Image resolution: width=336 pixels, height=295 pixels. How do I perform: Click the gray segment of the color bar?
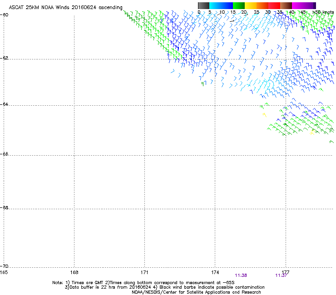pos(203,5)
